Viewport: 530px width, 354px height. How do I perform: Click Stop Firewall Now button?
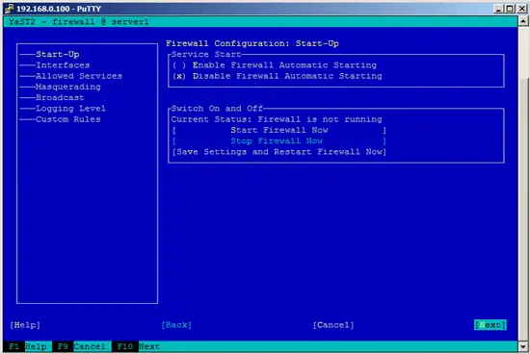click(x=279, y=140)
